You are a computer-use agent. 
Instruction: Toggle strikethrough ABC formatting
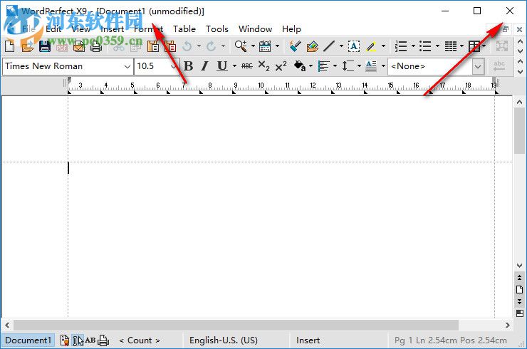[247, 66]
